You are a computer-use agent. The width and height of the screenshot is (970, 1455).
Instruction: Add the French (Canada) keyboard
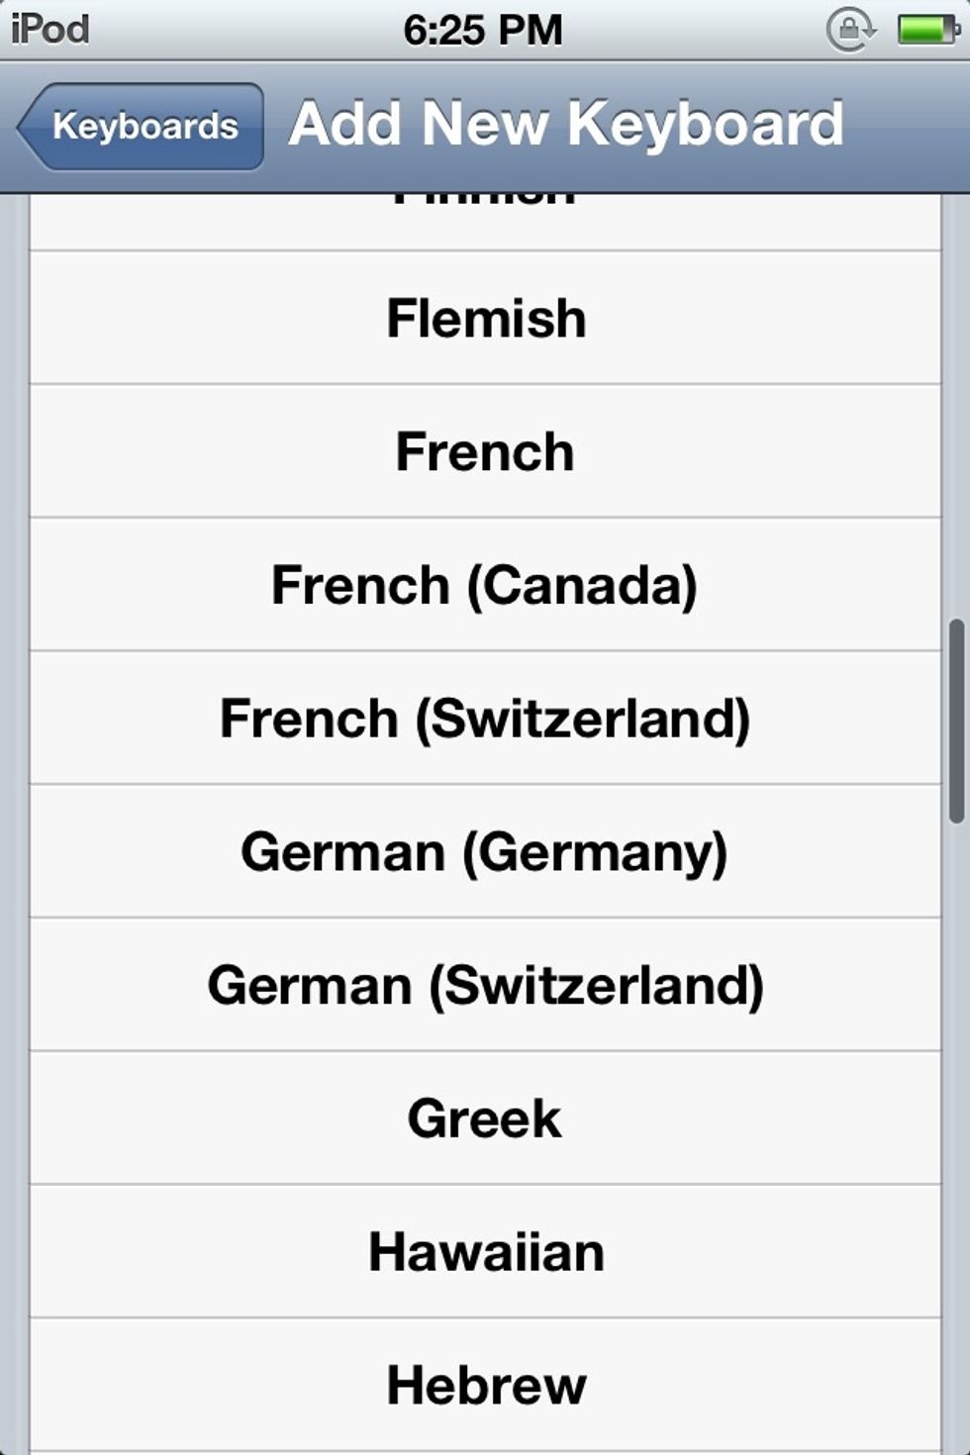(485, 585)
